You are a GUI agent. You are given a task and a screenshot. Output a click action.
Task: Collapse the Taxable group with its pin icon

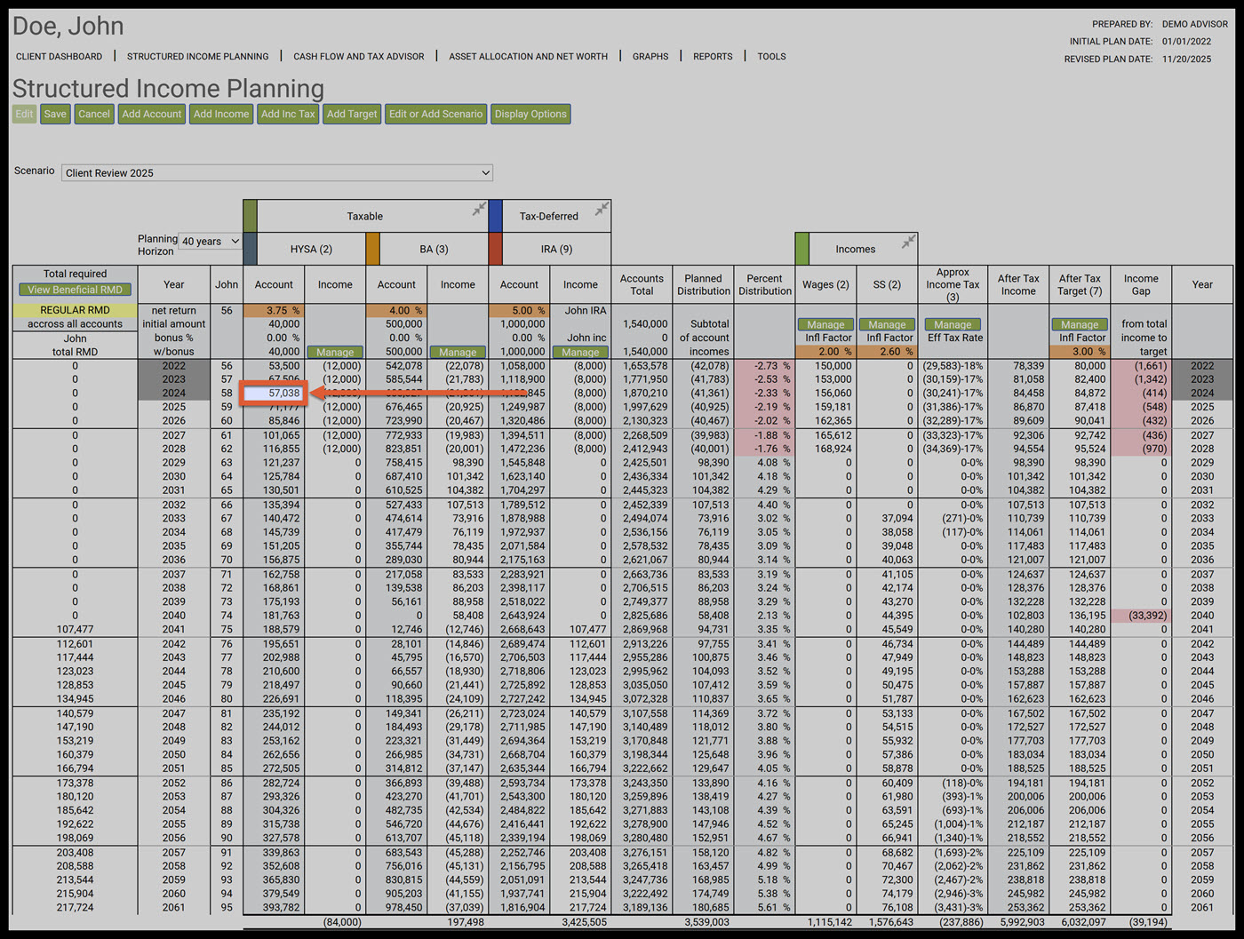point(479,210)
